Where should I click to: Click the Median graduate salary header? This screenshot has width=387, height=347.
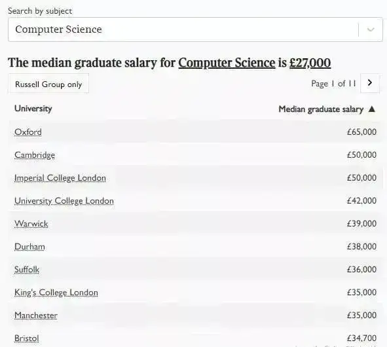tap(321, 109)
